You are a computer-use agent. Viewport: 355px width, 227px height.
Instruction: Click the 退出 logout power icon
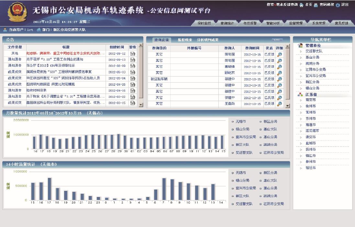[338, 5]
